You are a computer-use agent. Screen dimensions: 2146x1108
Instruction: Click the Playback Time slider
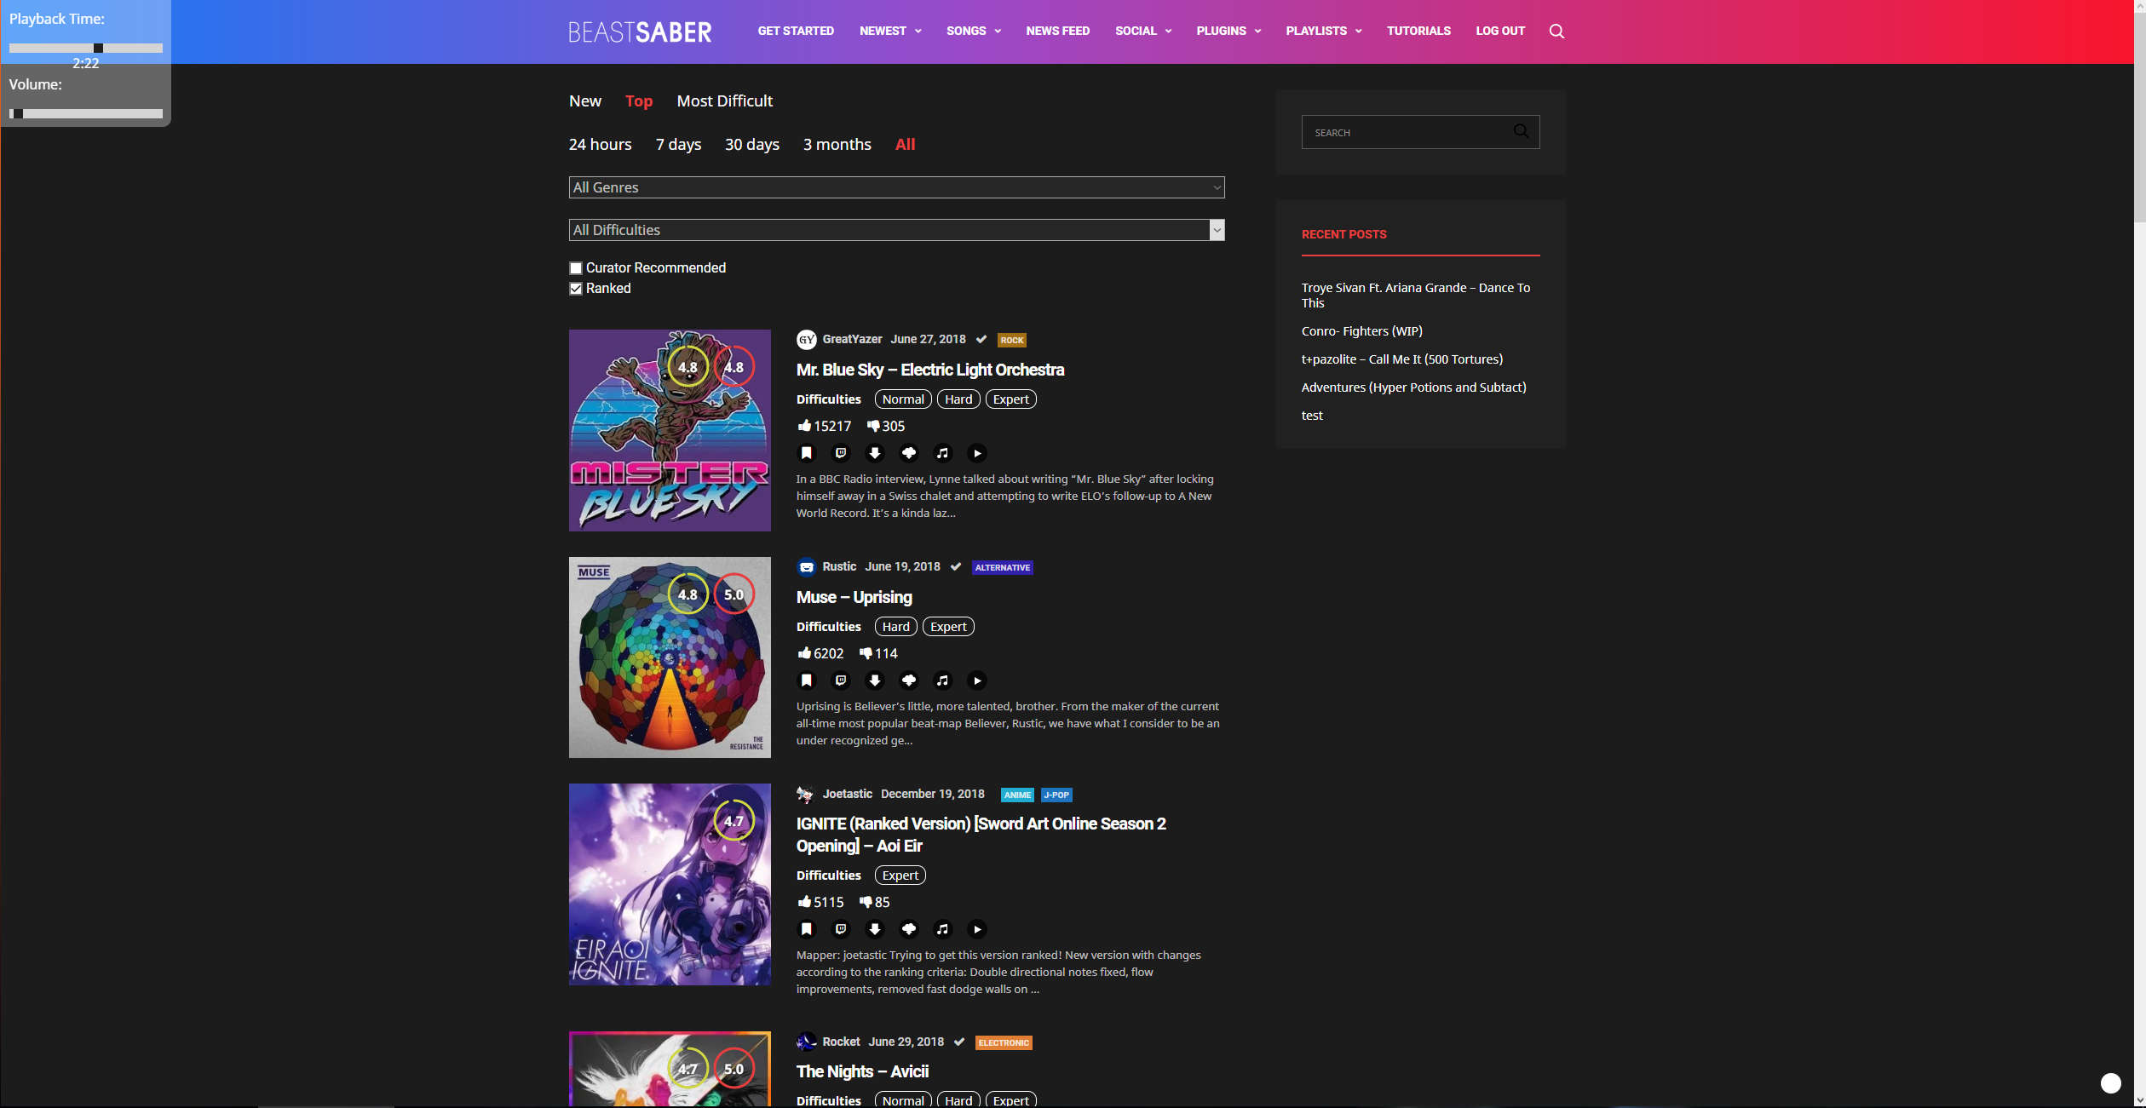tap(85, 49)
